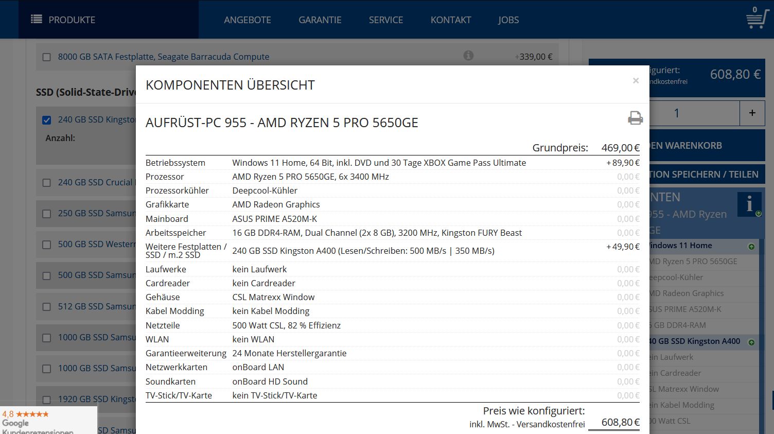Image resolution: width=774 pixels, height=434 pixels.
Task: Click the Produkte menu list icon
Action: [x=37, y=20]
